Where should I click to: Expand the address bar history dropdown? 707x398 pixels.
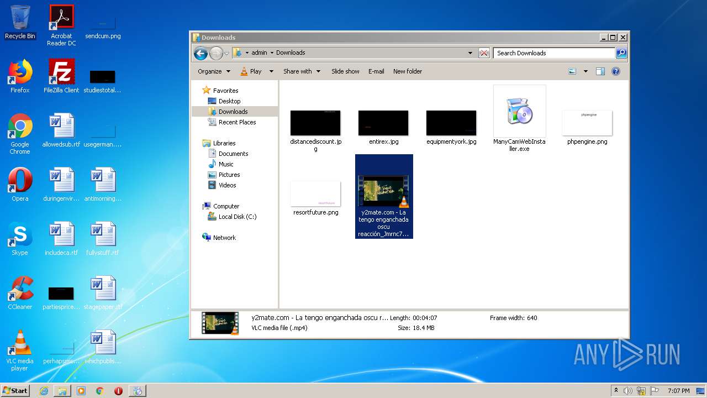tap(470, 53)
